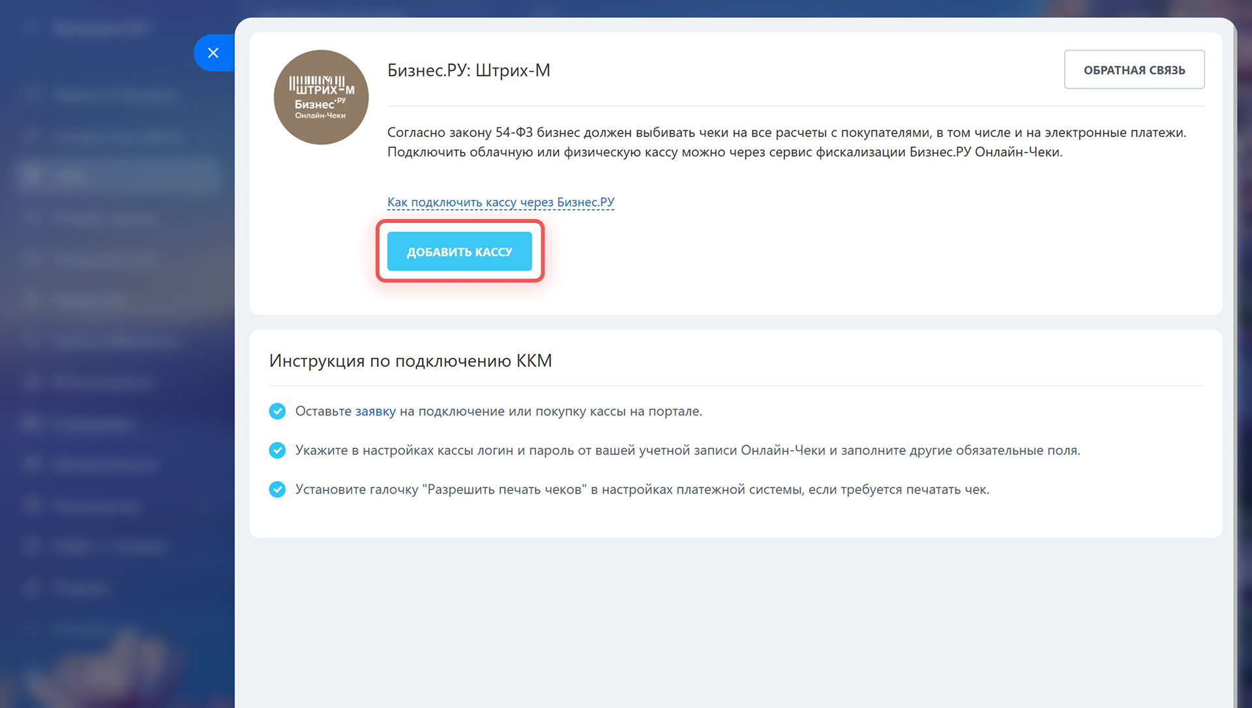Open link Как подключить кассу через Бизнес.РУ
The height and width of the screenshot is (708, 1252).
pos(501,202)
